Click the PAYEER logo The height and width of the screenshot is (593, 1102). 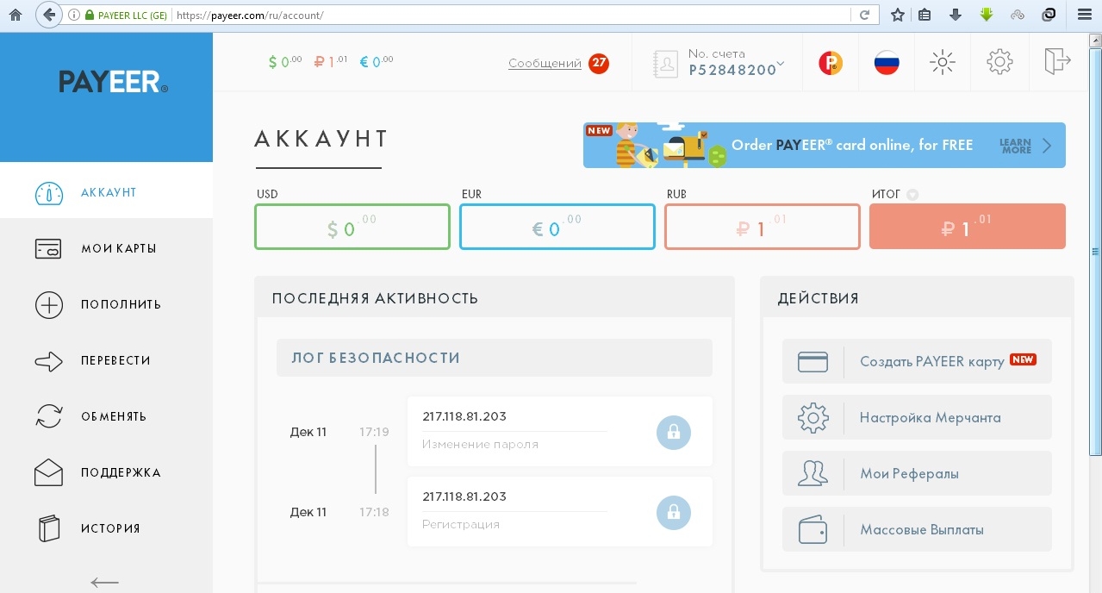click(x=113, y=82)
